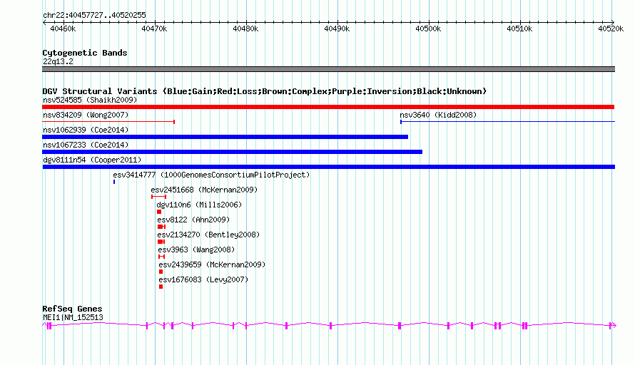The height and width of the screenshot is (365, 635).
Task: Click the esv3414777 small blue marker
Action: [x=114, y=182]
